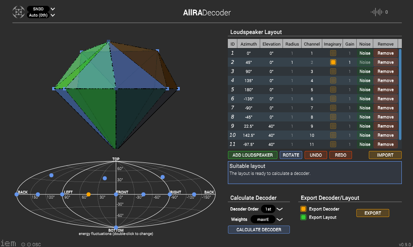Uncheck Imaginary checkbox for loudspeaker 2

pos(333,62)
